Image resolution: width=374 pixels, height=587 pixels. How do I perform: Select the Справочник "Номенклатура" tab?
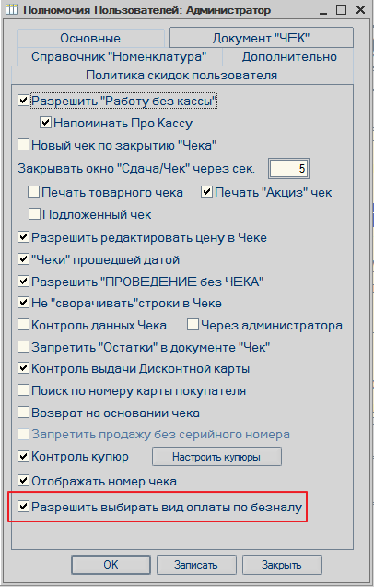[x=119, y=57]
